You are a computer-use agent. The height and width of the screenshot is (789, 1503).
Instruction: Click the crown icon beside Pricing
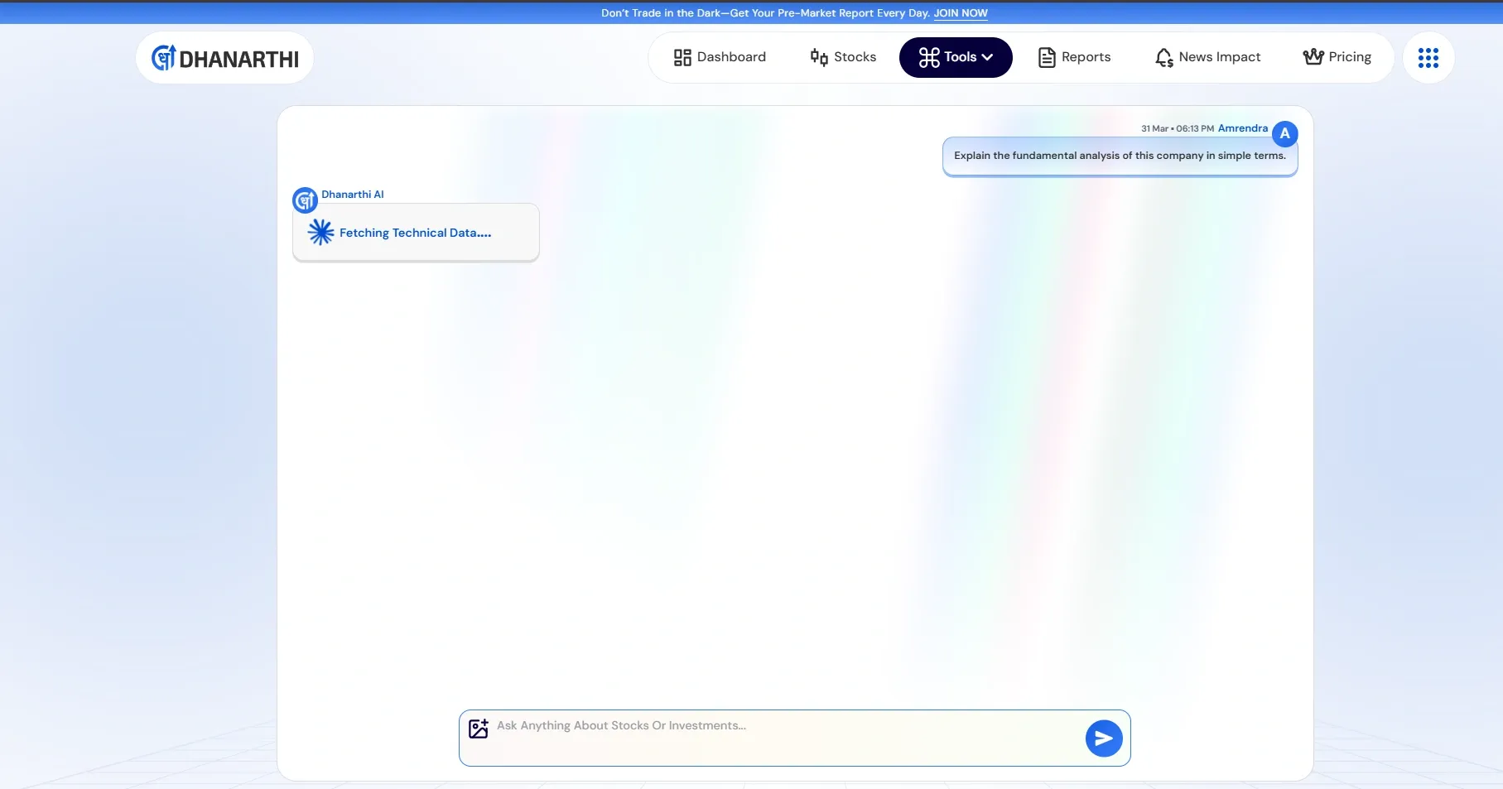[1313, 57]
